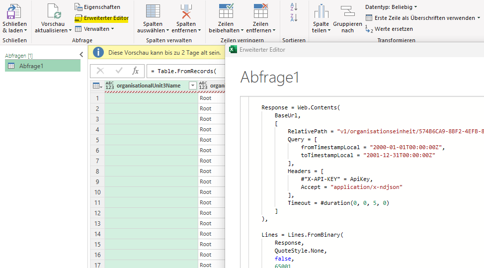
Task: Open the table menu icon at the grid corner
Action: [97, 86]
